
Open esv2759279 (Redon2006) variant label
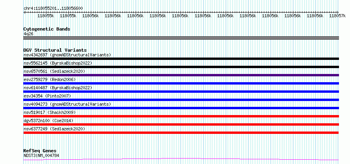50,79
